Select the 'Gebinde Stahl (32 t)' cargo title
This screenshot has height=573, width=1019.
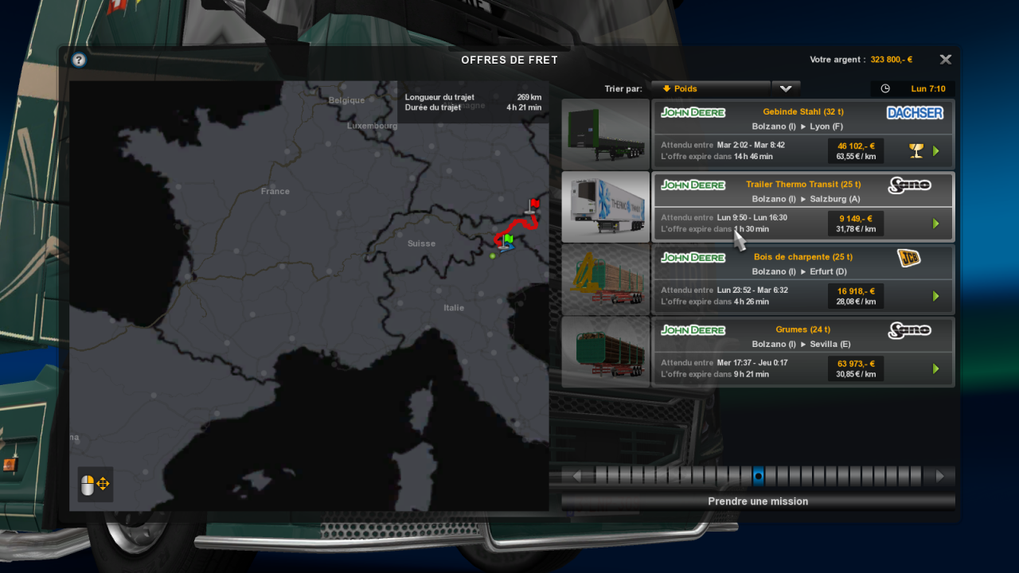803,111
